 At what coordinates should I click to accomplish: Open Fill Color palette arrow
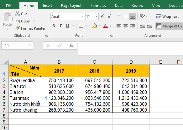(x=100, y=26)
